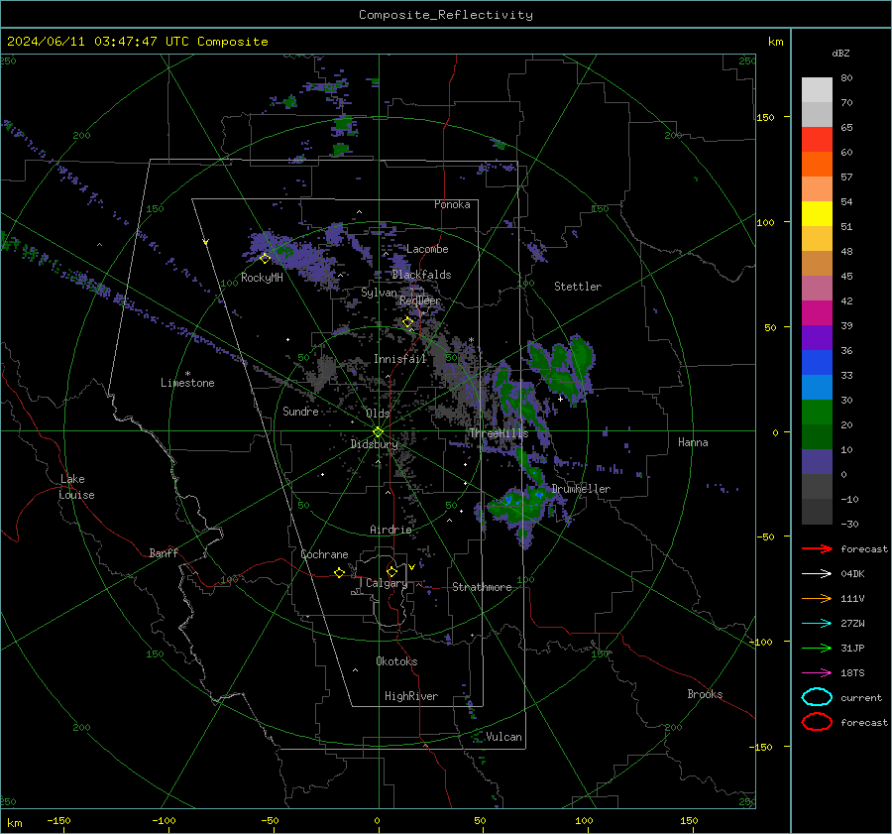Screen dimensions: 892x834
Task: Click the red forecast ellipse icon
Action: coord(817,722)
